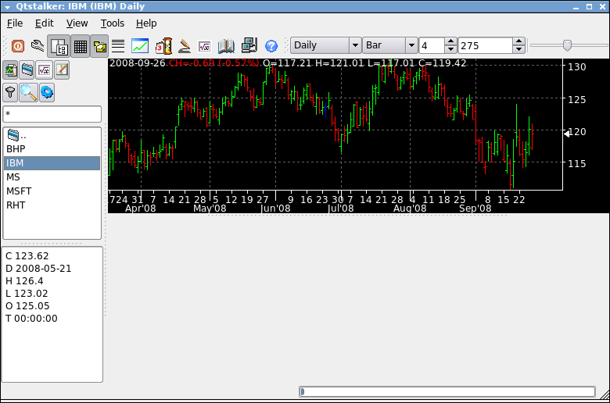This screenshot has width=610, height=403.
Task: Decrease the bar spacing value of 4
Action: (x=450, y=49)
